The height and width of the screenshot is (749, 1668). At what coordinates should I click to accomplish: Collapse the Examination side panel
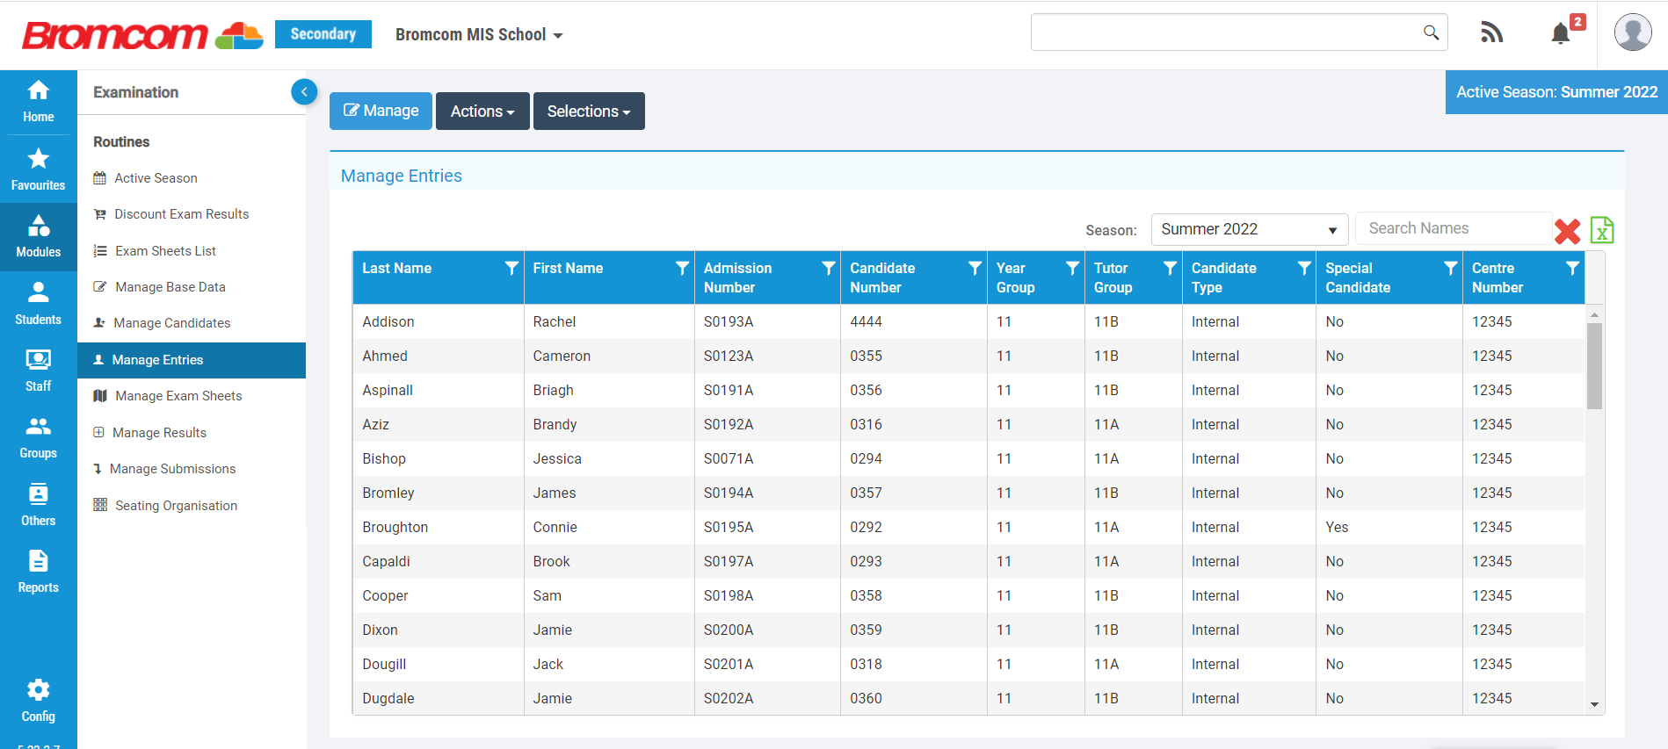pyautogui.click(x=304, y=91)
